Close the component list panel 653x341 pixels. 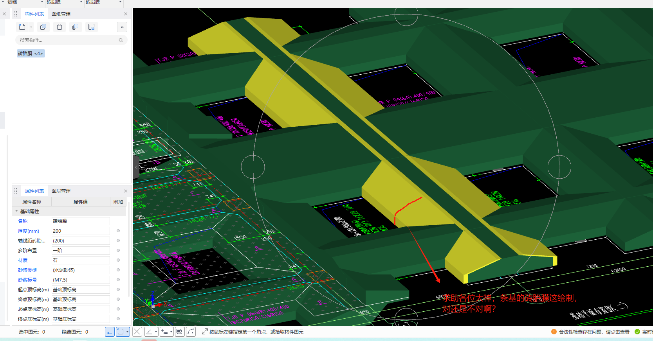[126, 14]
